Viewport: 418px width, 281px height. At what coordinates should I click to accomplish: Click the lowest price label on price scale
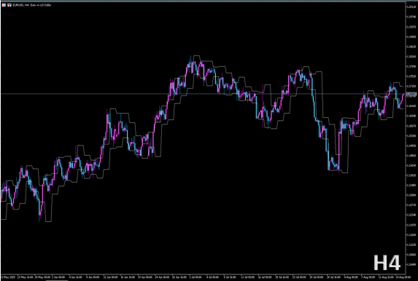click(x=412, y=264)
